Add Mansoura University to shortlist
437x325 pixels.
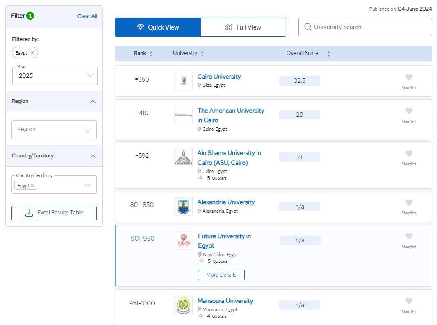409,301
